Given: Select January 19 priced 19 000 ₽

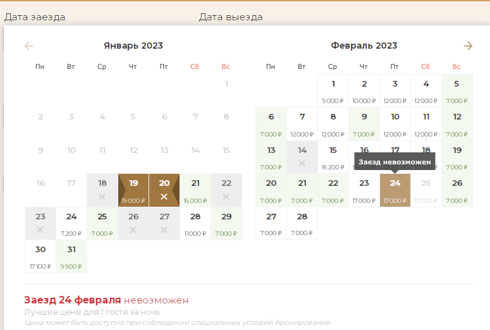Looking at the screenshot, I should coord(133,190).
